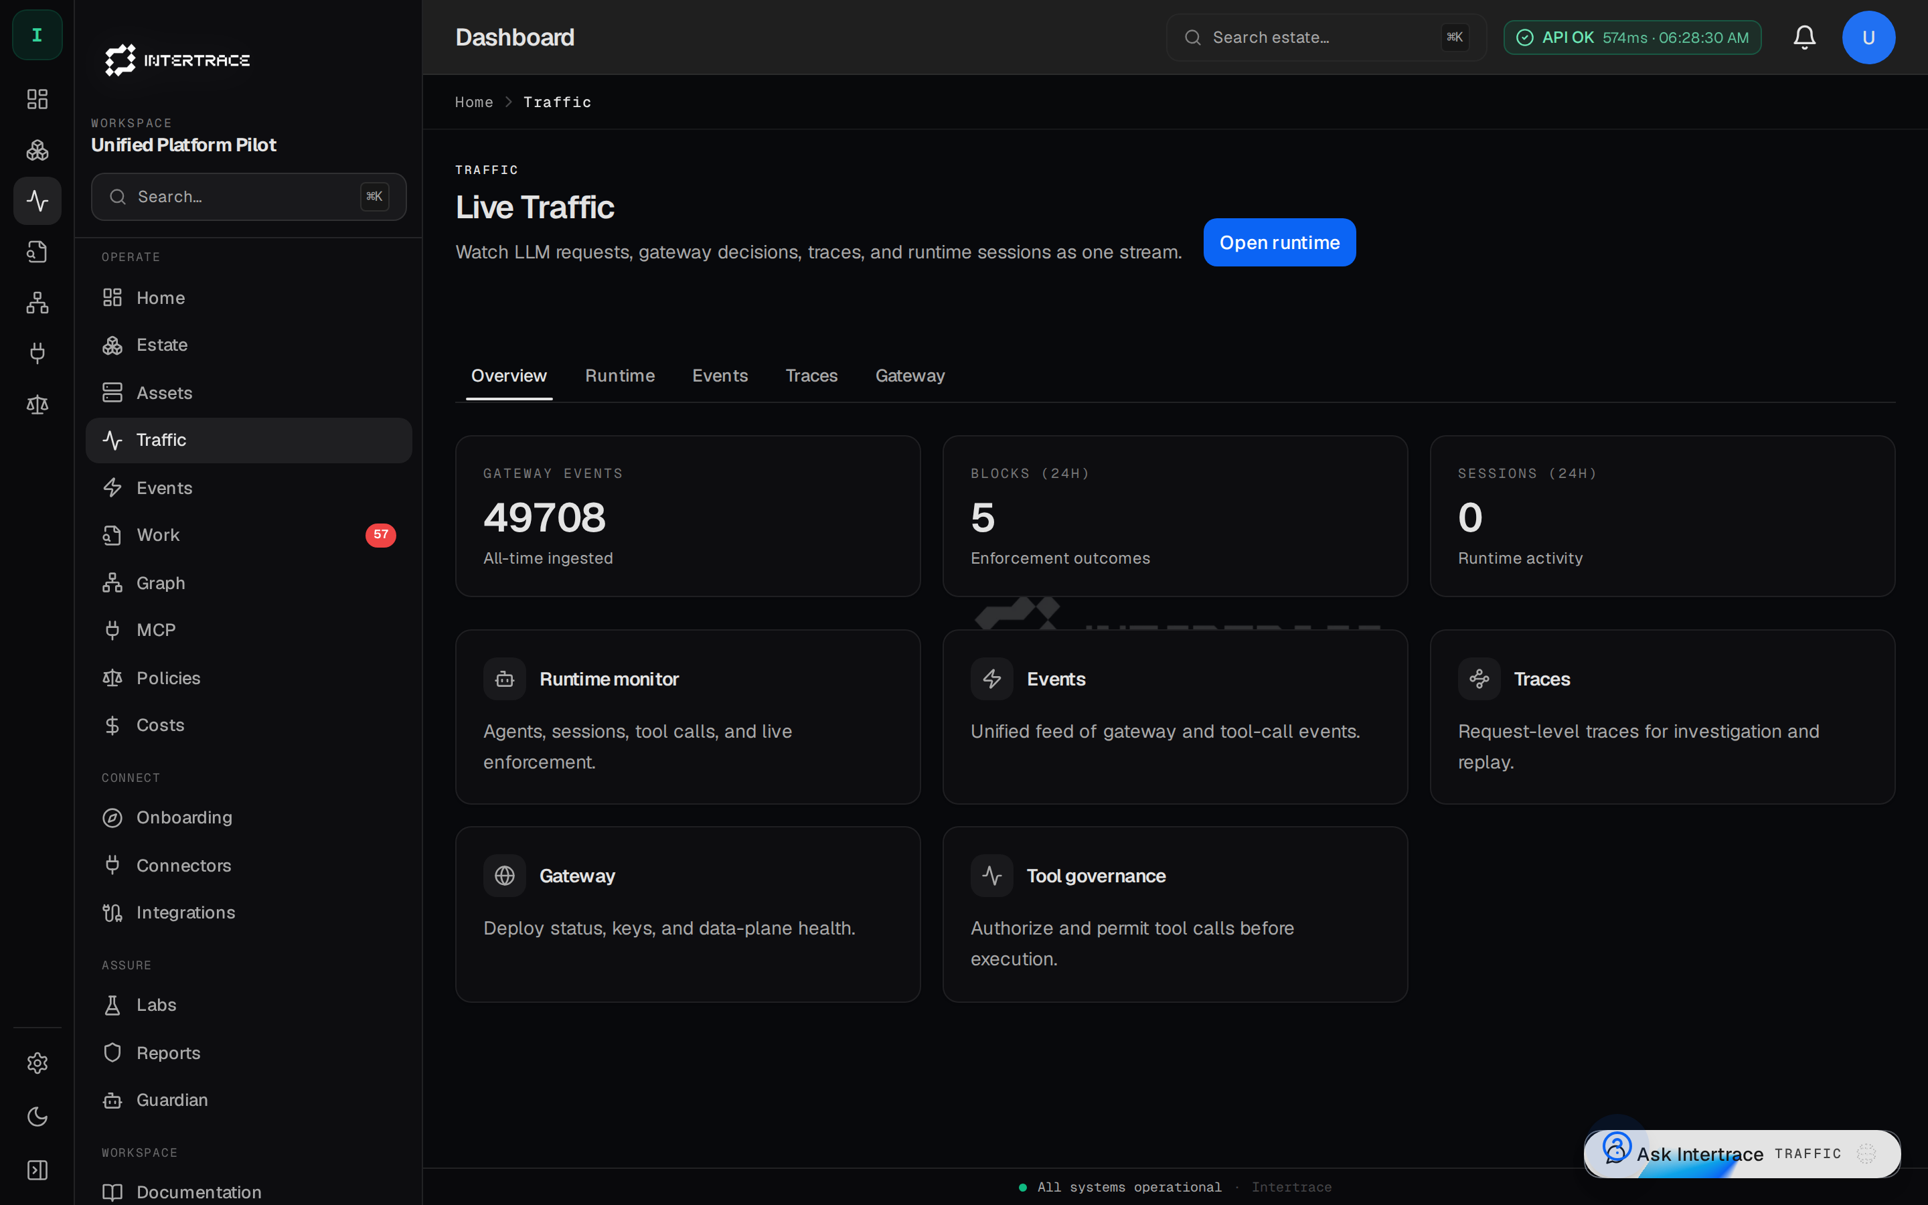This screenshot has height=1205, width=1928.
Task: Open the notifications bell
Action: pyautogui.click(x=1805, y=37)
